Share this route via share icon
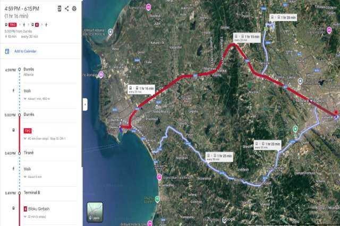Image resolution: width=340 pixels, height=226 pixels. [67, 8]
